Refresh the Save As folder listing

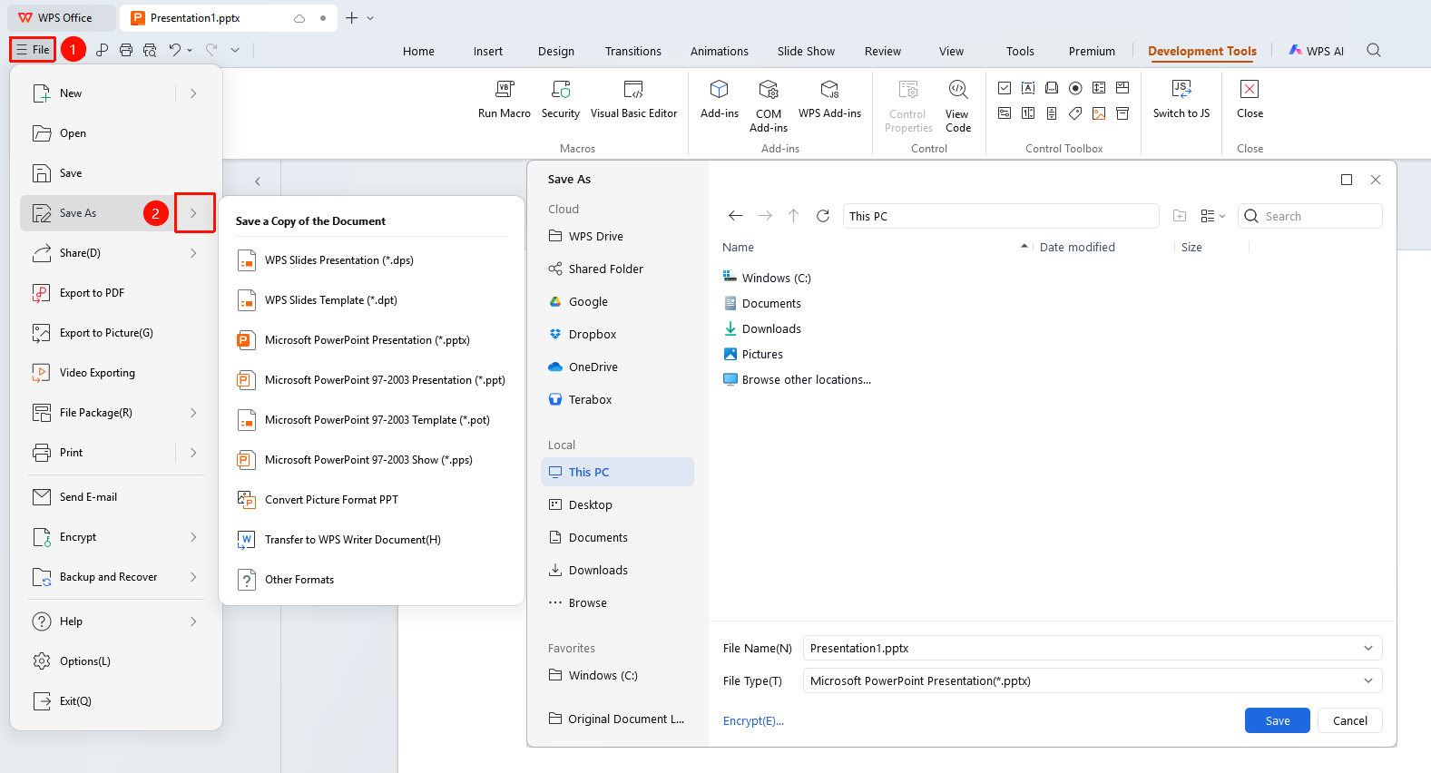[x=823, y=216]
